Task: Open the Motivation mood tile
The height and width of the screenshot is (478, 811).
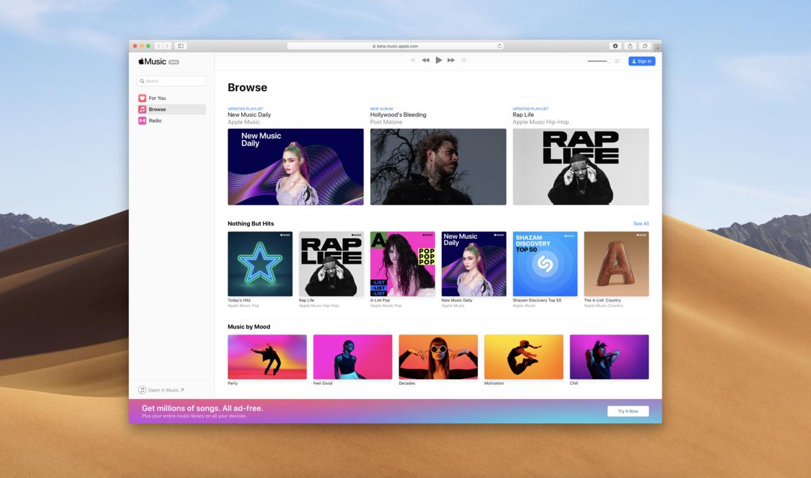Action: click(x=524, y=357)
